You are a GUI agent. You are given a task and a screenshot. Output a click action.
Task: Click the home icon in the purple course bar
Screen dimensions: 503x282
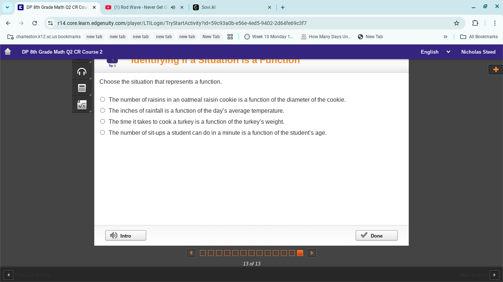tap(7, 51)
